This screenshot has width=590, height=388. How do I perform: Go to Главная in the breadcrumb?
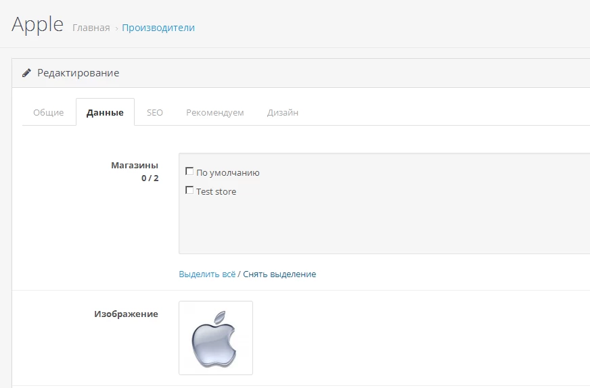pos(91,28)
